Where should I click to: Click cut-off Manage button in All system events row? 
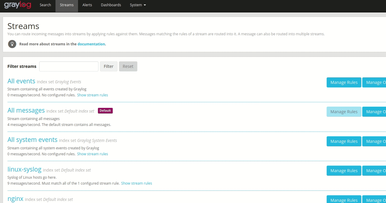pos(374,141)
